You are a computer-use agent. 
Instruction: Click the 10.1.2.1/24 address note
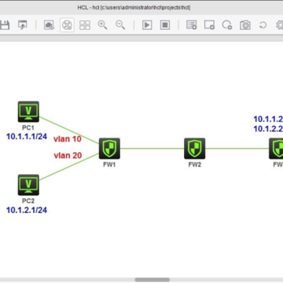coord(27,210)
